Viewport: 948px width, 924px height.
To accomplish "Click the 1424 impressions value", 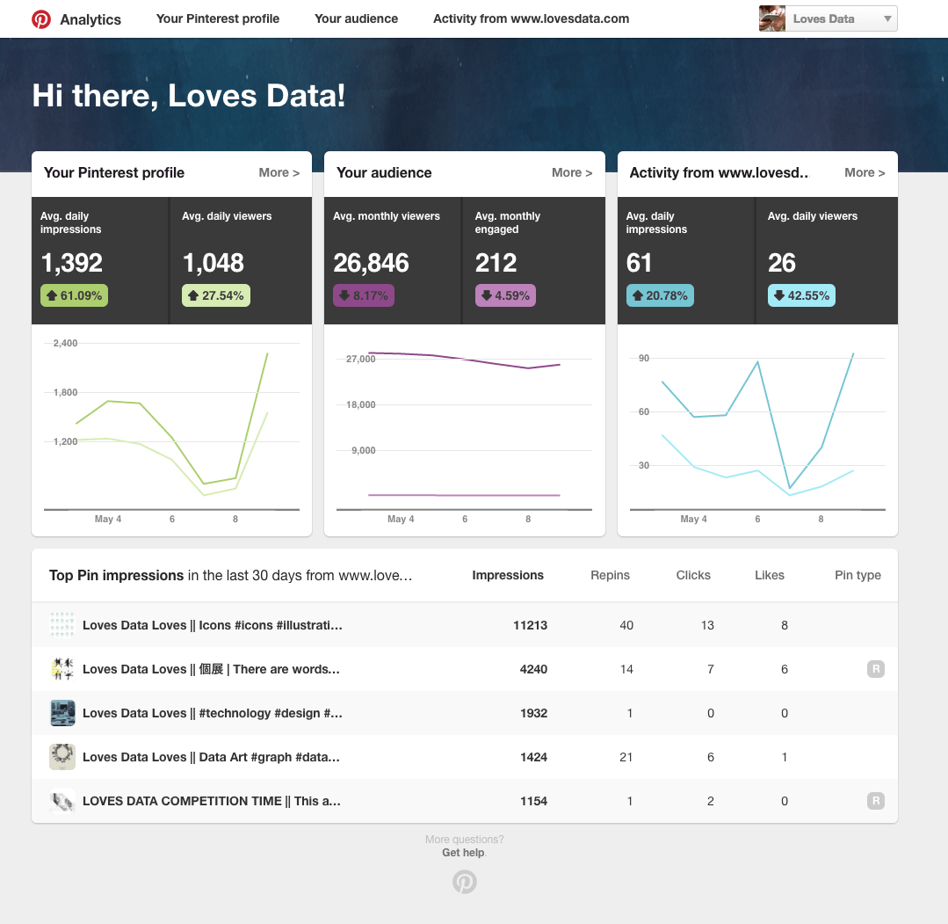I will pyautogui.click(x=533, y=756).
